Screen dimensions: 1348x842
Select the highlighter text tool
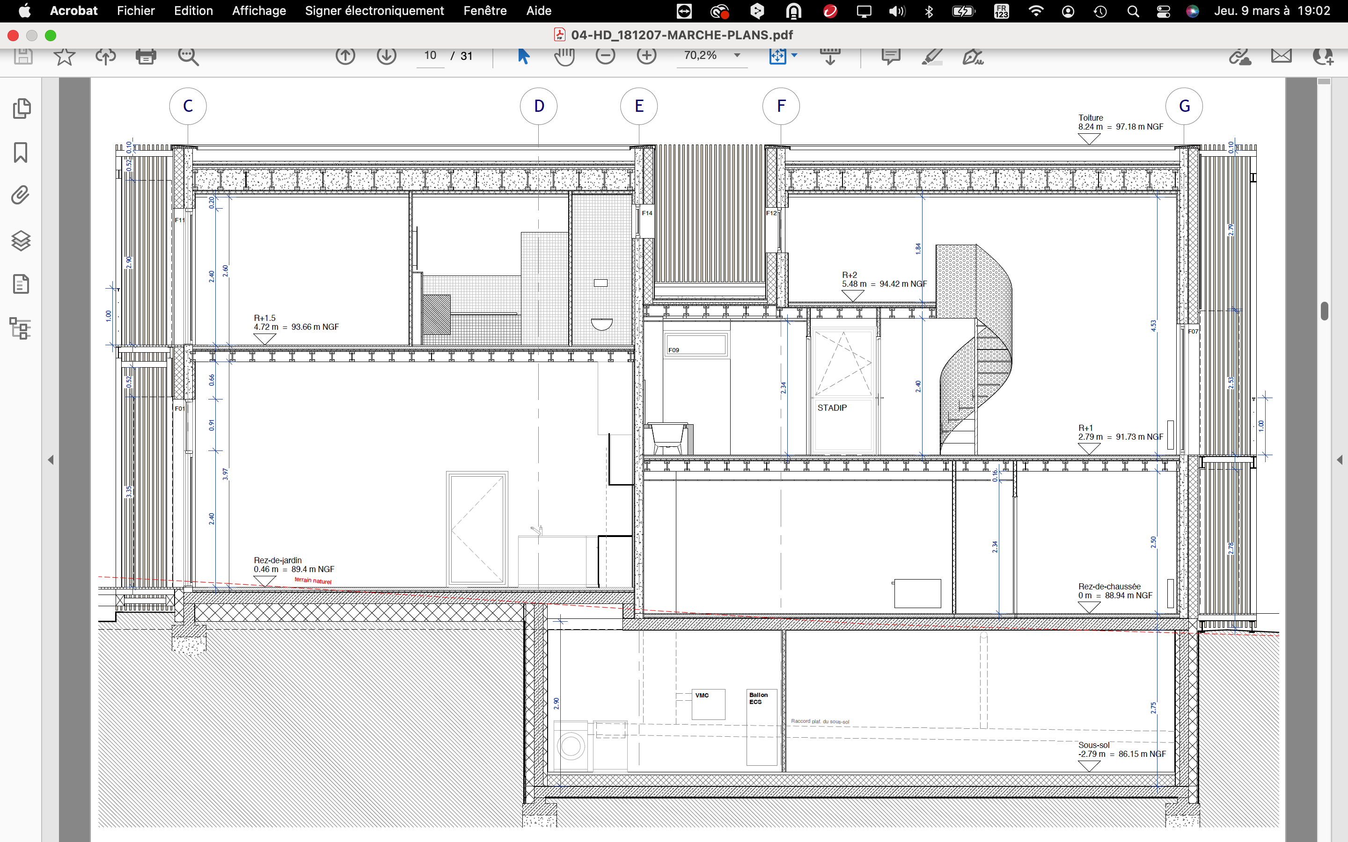click(x=932, y=56)
